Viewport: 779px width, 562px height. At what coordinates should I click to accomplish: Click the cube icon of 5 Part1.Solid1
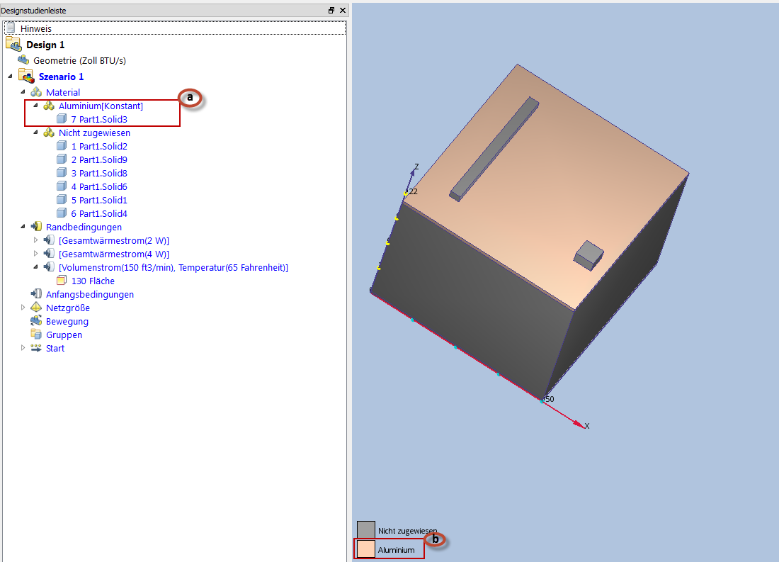coord(62,199)
